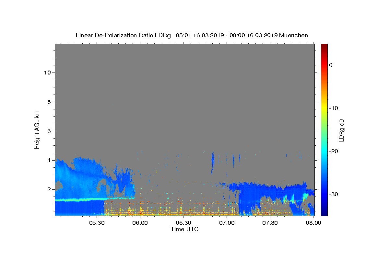Click the height tick label '8'

pyautogui.click(x=49, y=102)
